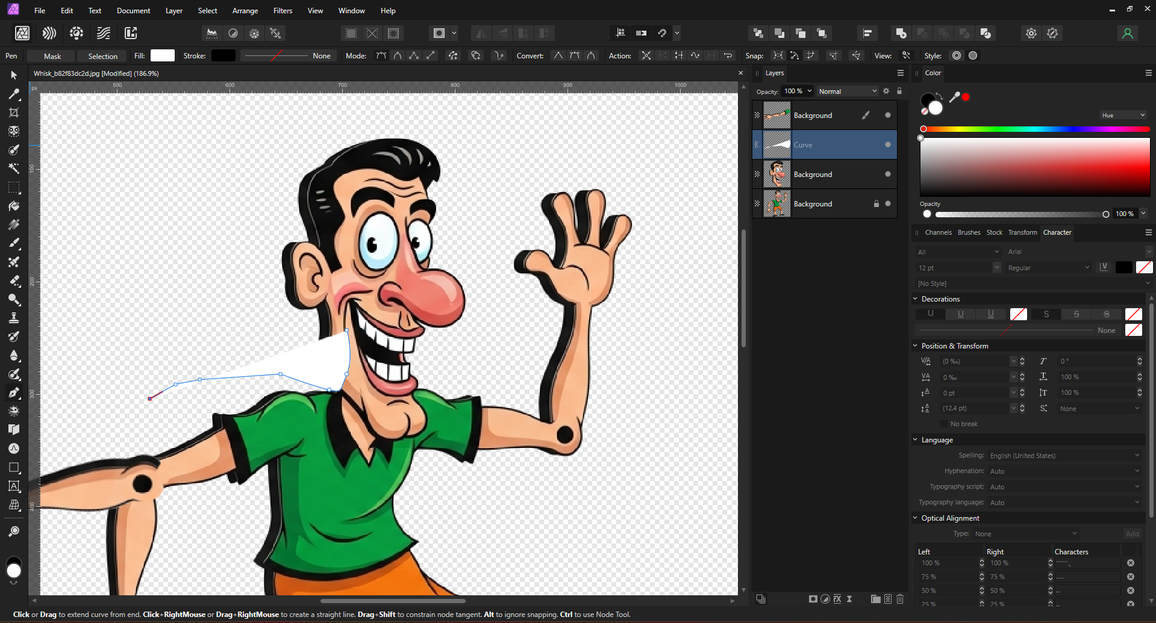
Task: Click the Mask button
Action: 52,56
